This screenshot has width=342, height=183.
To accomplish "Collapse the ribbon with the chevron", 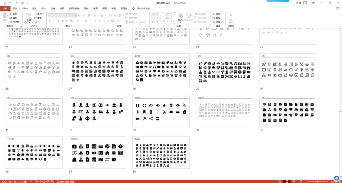I will (339, 27).
